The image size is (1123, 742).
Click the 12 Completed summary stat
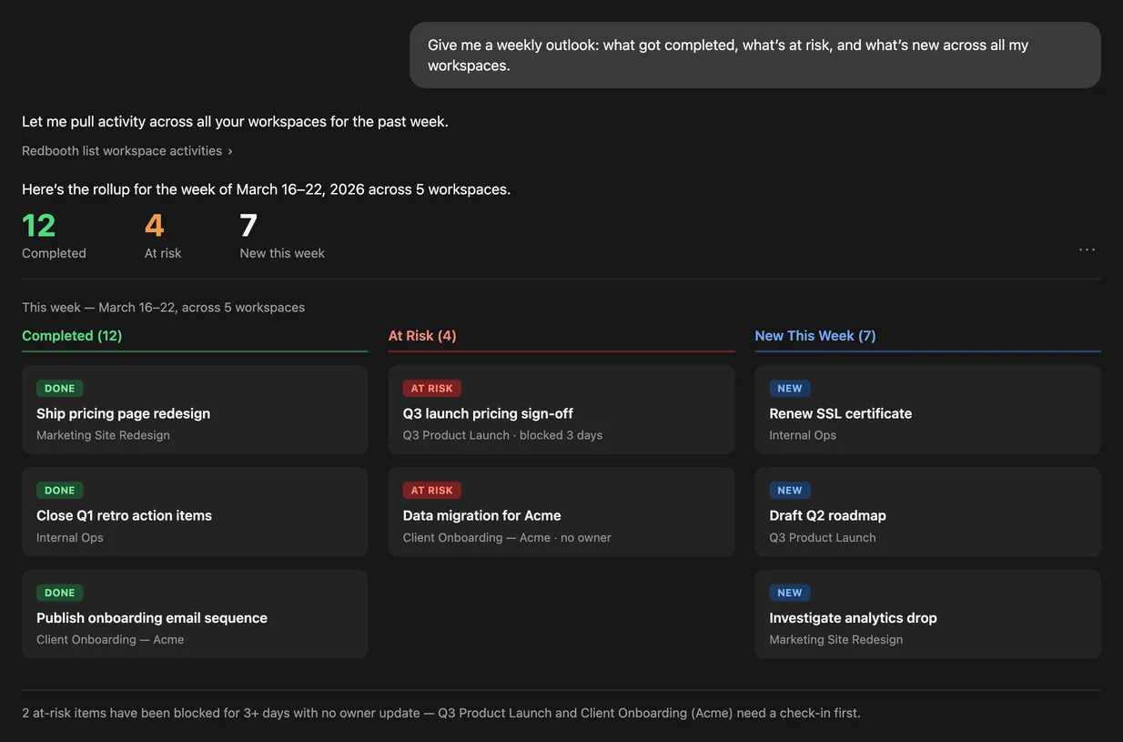click(x=54, y=235)
